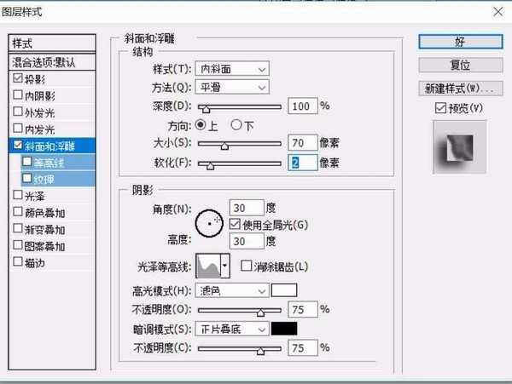Open the 方法 平滑 dropdown

pos(234,87)
